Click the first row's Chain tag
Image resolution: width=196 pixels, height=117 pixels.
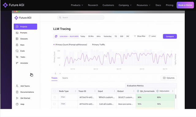[63, 97]
